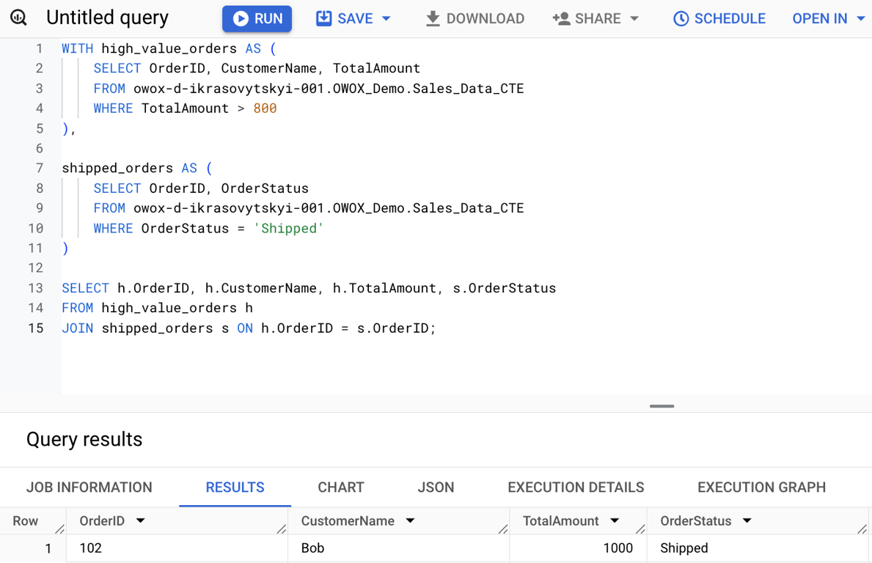872x563 pixels.
Task: Click the panel splitter handle above Query results
Action: pyautogui.click(x=662, y=406)
